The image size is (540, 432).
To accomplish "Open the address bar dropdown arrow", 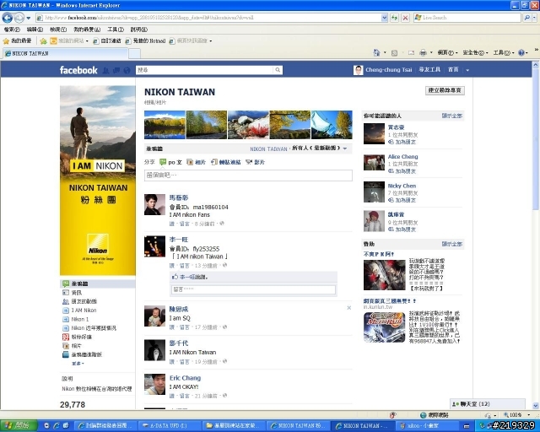I will pos(385,18).
